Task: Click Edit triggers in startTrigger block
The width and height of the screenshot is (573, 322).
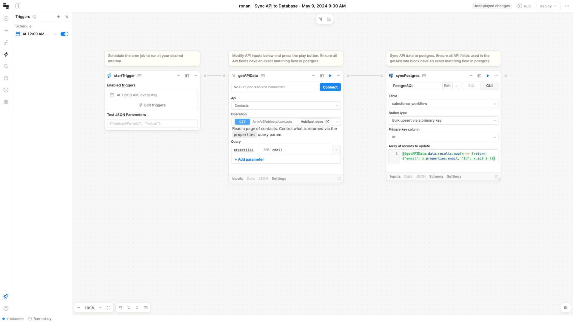Action: (x=152, y=105)
